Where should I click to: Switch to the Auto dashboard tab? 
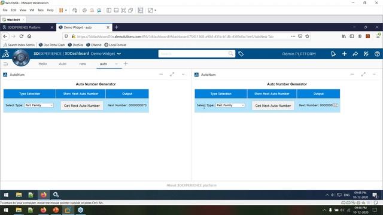coord(62,64)
